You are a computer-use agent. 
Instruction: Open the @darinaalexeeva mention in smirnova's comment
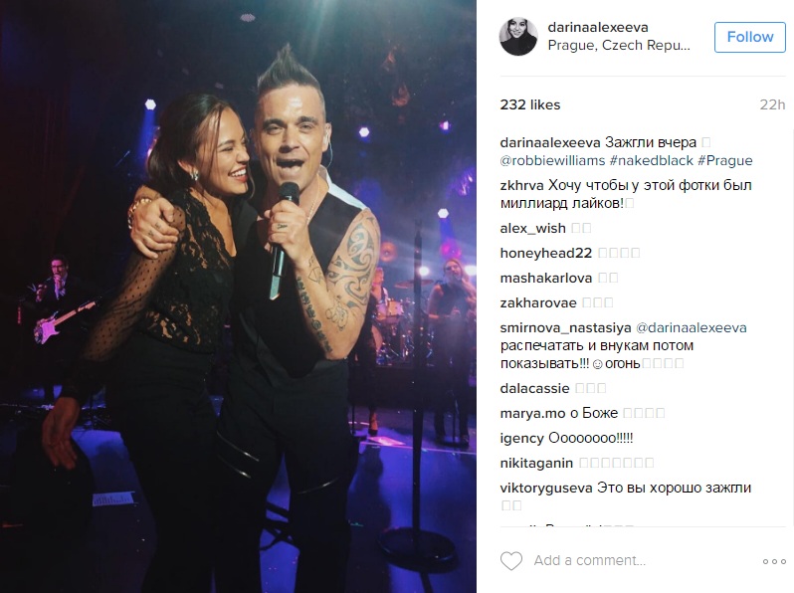pos(692,328)
